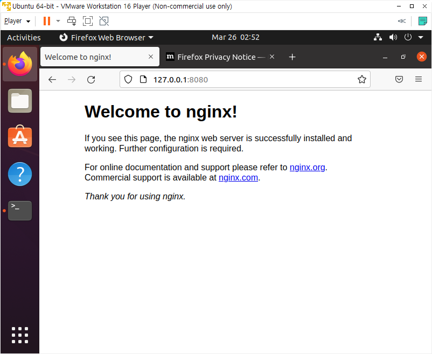Click the page info document icon

click(143, 79)
